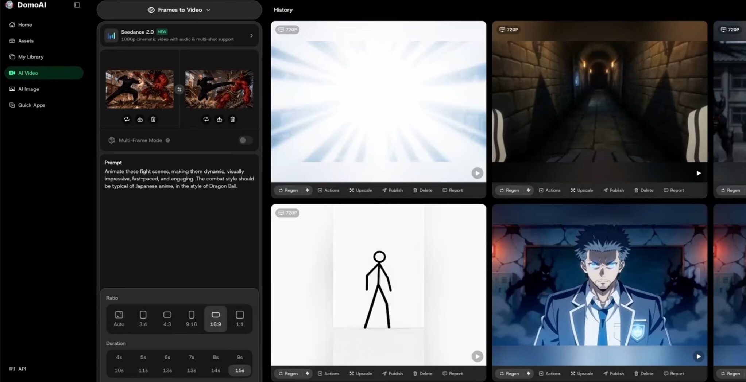Select the AI Video section
The width and height of the screenshot is (746, 382).
(44, 73)
